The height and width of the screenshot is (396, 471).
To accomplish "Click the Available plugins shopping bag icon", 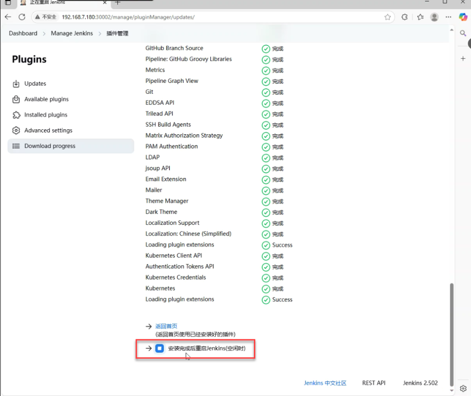I will (16, 99).
